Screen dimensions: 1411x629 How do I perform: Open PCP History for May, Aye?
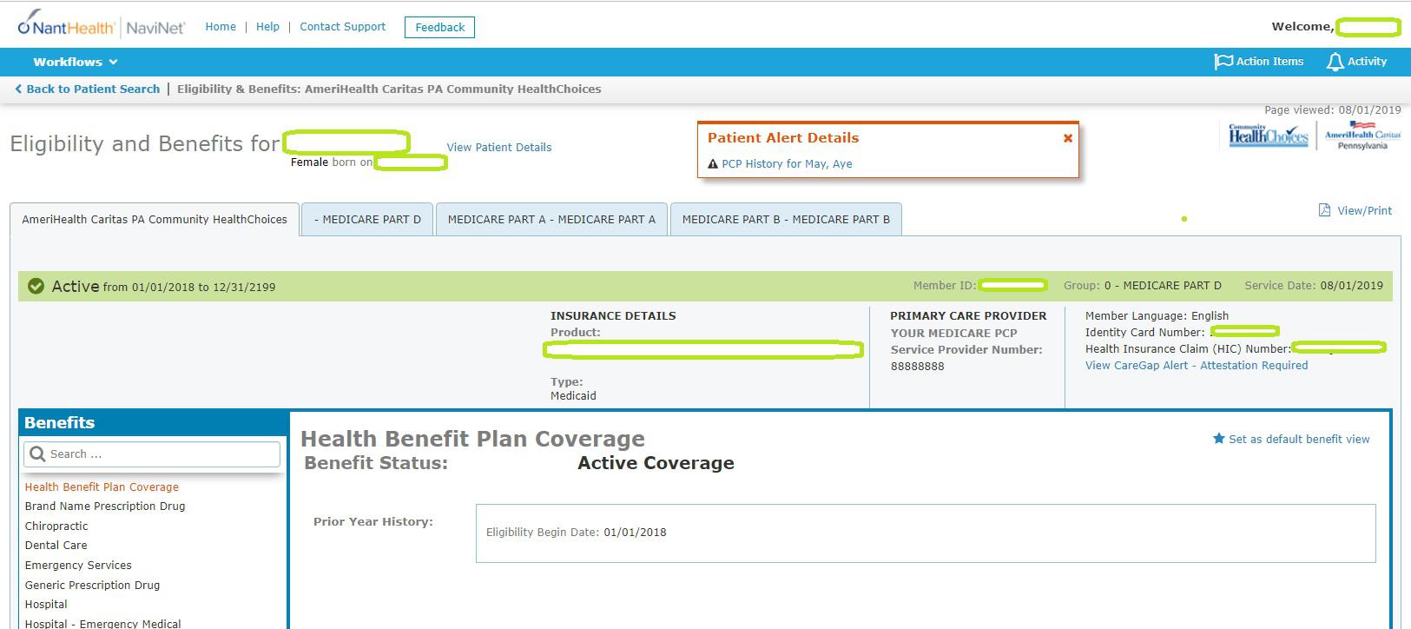pyautogui.click(x=787, y=163)
